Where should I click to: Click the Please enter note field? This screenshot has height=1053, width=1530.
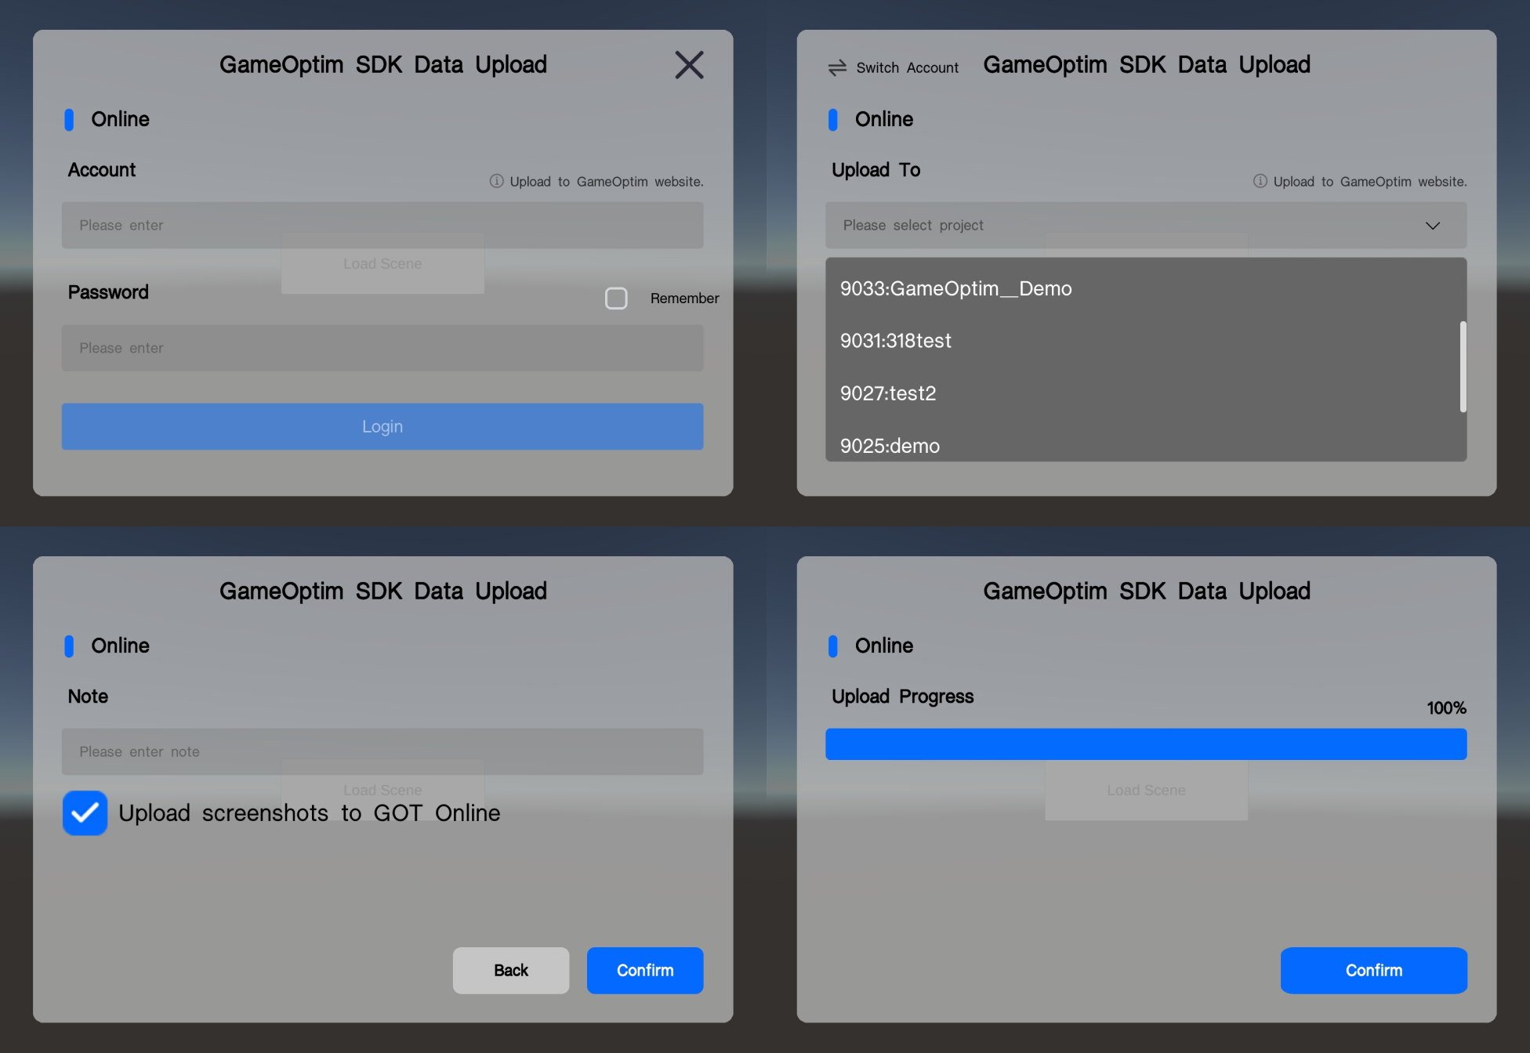pos(382,752)
